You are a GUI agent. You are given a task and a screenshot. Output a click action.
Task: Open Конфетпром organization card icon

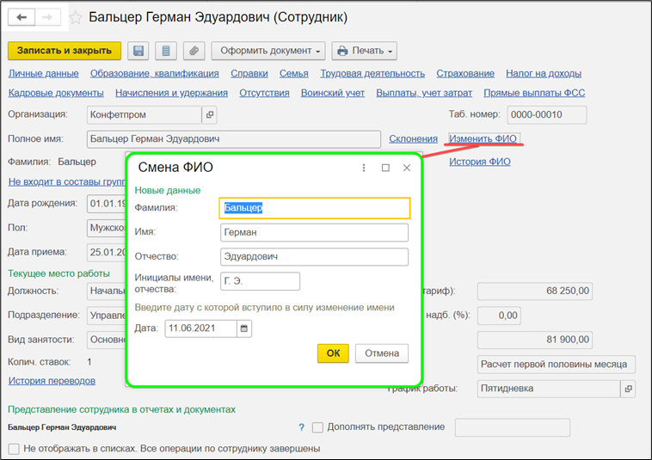pos(210,114)
